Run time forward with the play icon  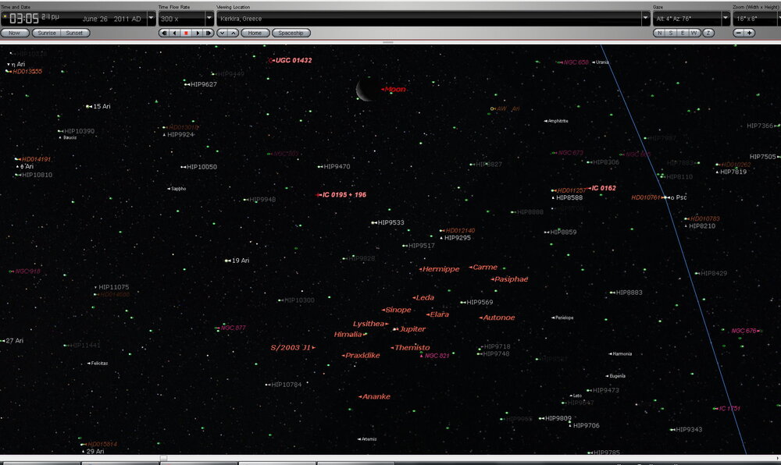197,33
